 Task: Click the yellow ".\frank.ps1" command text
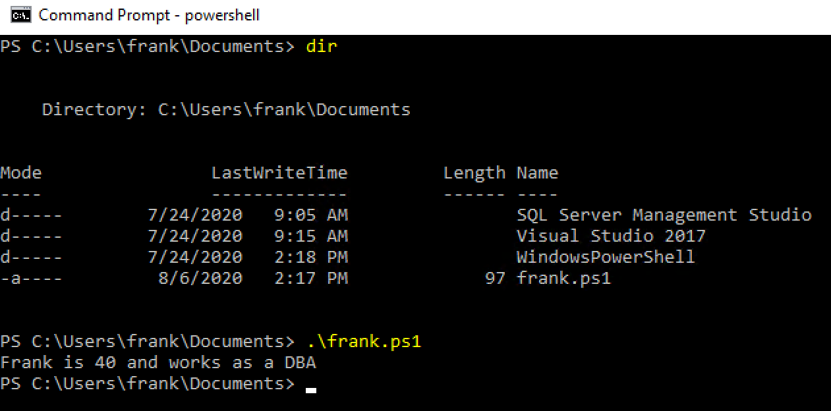(x=364, y=341)
